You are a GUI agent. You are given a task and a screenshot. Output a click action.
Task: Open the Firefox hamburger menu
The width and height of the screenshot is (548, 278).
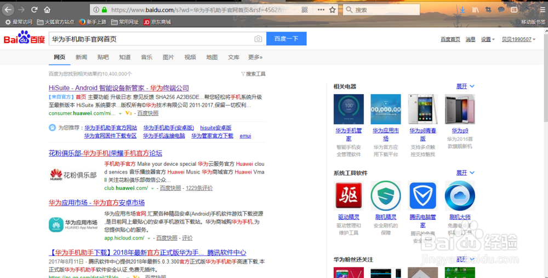coord(543,10)
